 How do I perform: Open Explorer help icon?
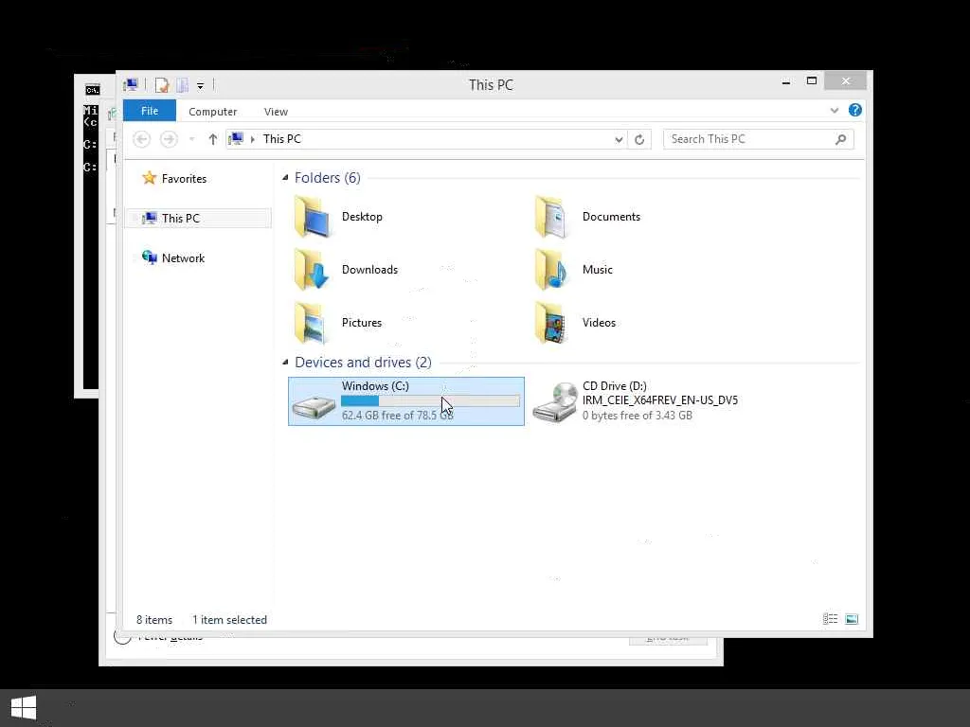(855, 110)
